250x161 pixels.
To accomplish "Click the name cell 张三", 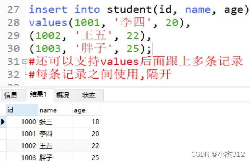I will (x=55, y=122).
